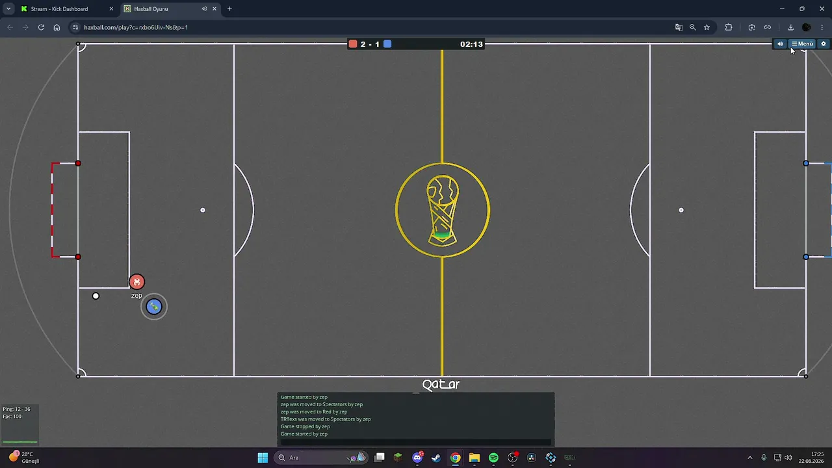Open the blue gear app on taskbar

pyautogui.click(x=551, y=458)
